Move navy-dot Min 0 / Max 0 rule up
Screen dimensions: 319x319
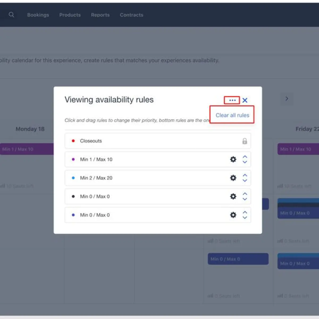tap(245, 212)
